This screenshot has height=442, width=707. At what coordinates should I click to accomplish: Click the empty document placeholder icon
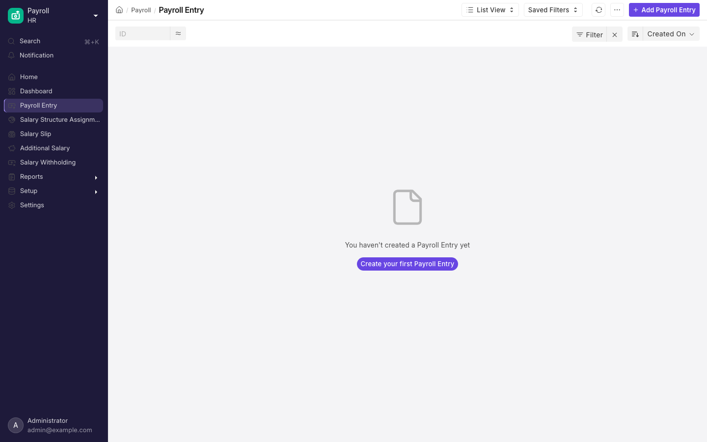[408, 207]
